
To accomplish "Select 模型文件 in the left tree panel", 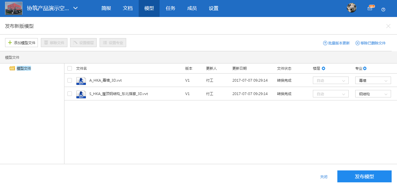I will tap(24, 68).
